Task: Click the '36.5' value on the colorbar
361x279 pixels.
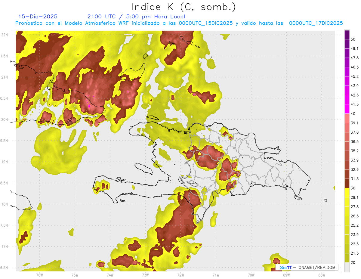Action: click(355, 141)
